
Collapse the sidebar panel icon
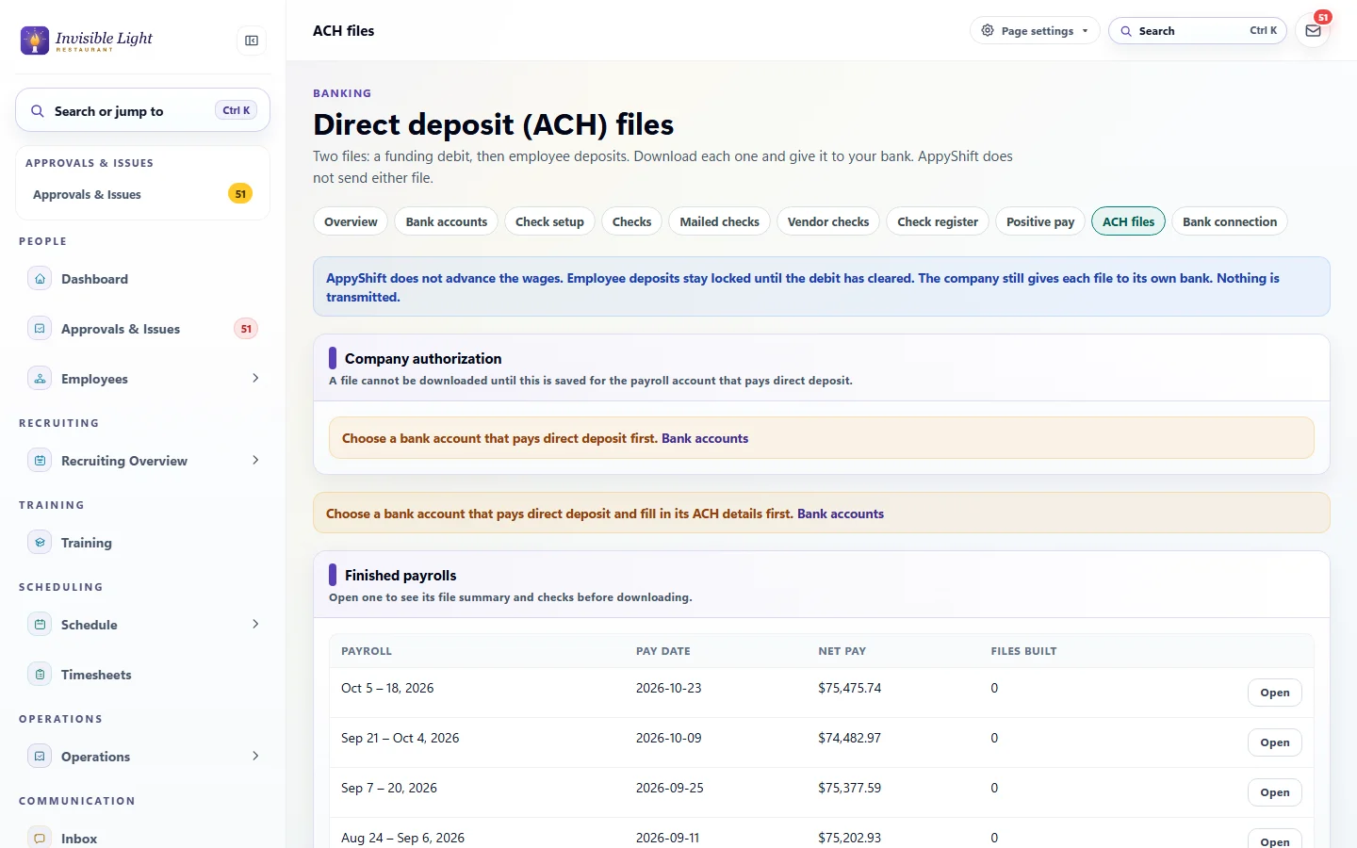(x=252, y=41)
